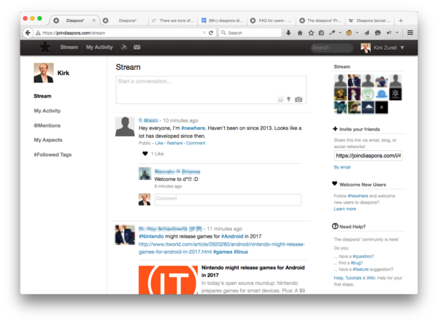Screen dimensions: 438x323
Task: Open notifications satellite icon in header
Action: click(x=124, y=47)
